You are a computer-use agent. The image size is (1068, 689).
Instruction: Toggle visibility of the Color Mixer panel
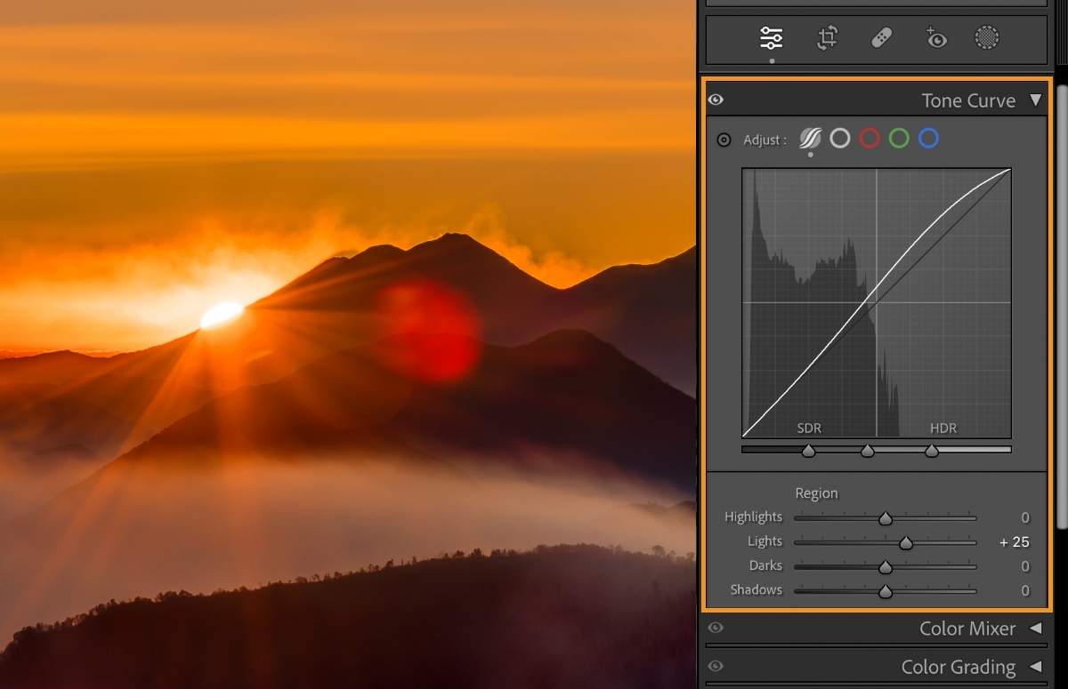point(716,628)
